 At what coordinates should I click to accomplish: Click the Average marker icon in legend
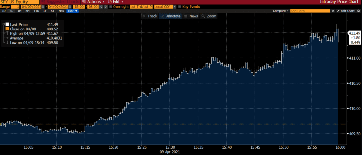click(7, 38)
